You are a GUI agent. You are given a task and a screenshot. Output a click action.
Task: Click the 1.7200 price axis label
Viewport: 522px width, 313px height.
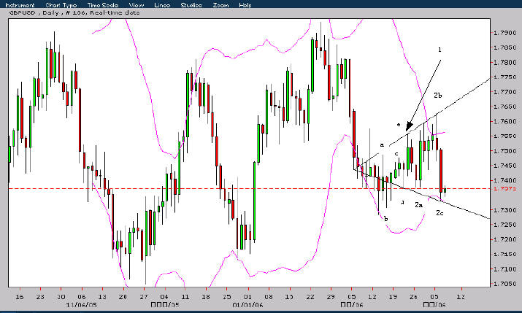[x=505, y=239]
